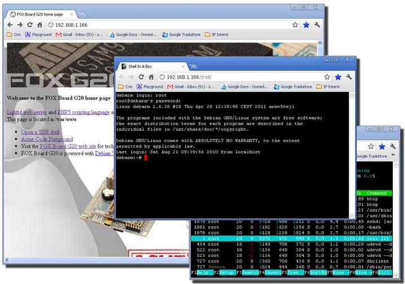Bookmark the shell page with outline star
The height and width of the screenshot is (284, 405).
click(327, 77)
